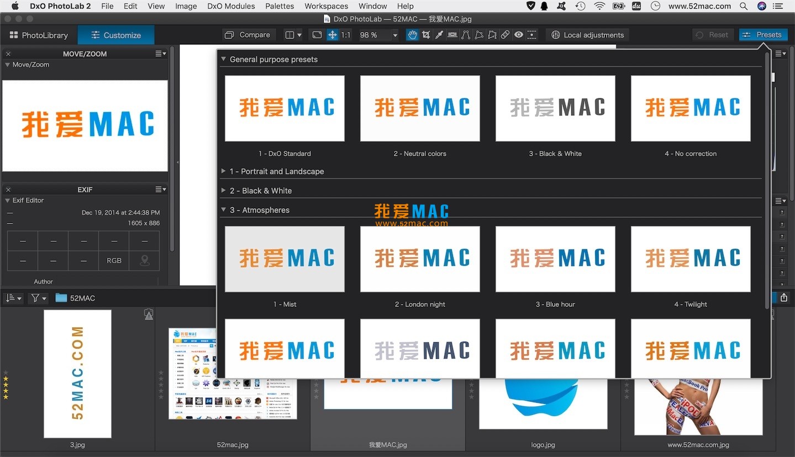Click the Time Machine menu bar icon
The height and width of the screenshot is (457, 795).
click(x=580, y=6)
